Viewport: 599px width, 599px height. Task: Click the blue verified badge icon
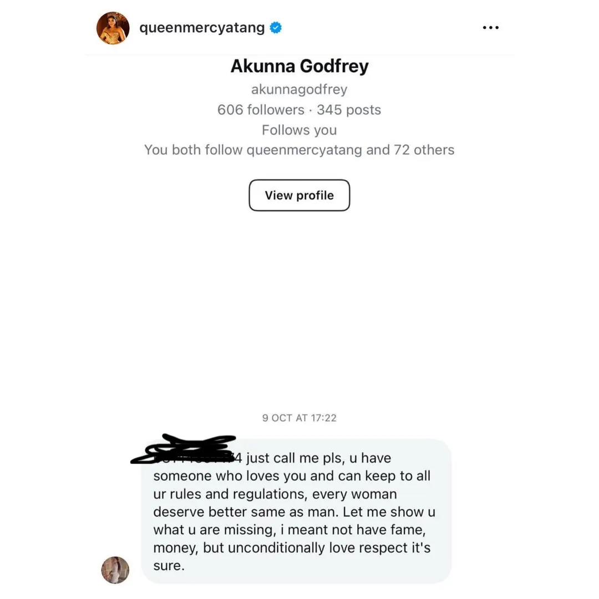tap(276, 28)
